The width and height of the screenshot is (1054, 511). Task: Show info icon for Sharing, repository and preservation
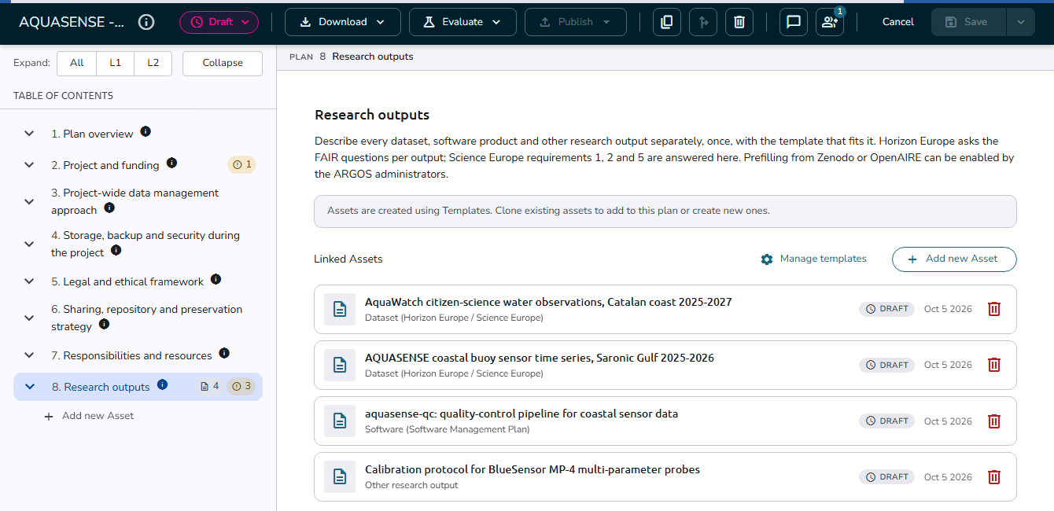104,324
